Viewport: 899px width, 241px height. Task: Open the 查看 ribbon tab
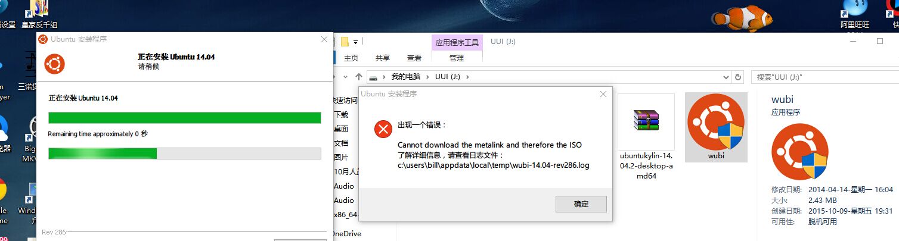pyautogui.click(x=414, y=58)
